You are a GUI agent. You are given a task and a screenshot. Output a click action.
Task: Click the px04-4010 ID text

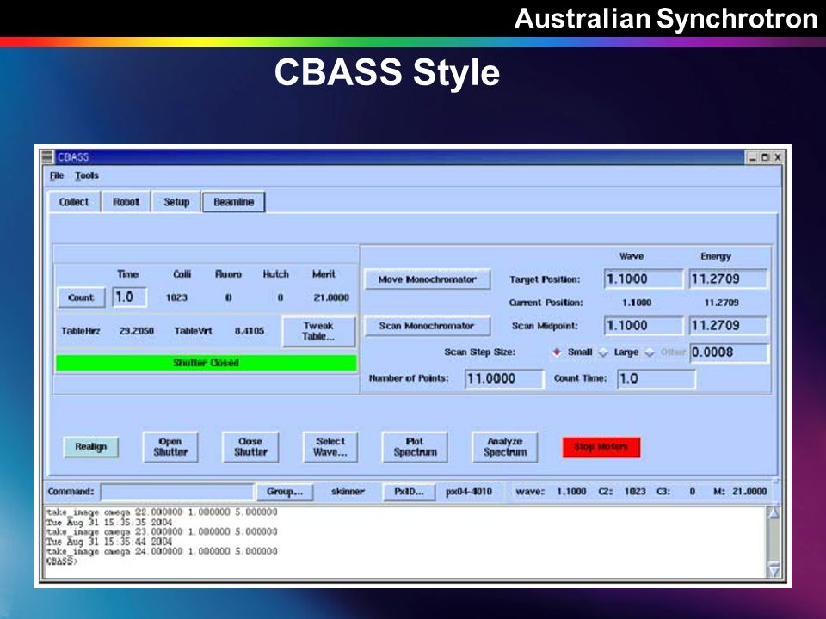tap(469, 492)
